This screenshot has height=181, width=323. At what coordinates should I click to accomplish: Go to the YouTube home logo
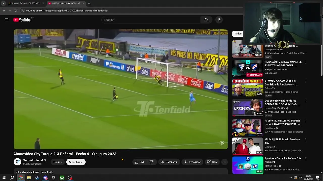pyautogui.click(x=22, y=20)
